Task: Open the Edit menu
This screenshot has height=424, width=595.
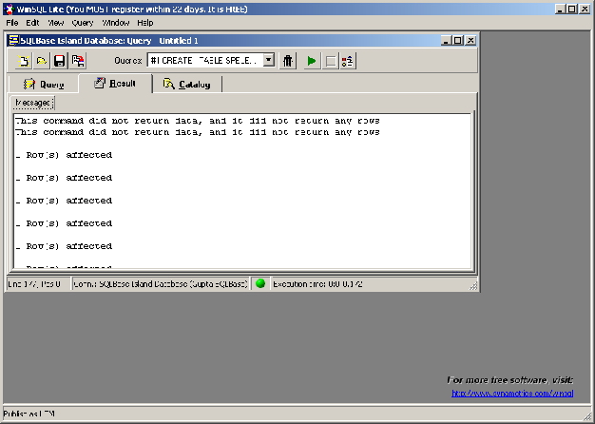Action: click(32, 23)
